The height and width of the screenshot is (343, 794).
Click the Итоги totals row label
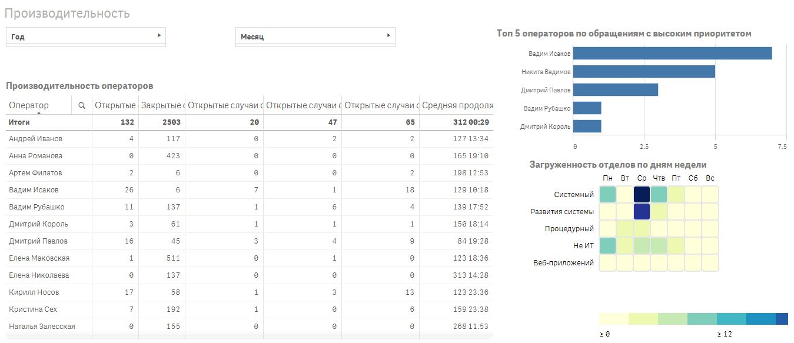pos(19,122)
